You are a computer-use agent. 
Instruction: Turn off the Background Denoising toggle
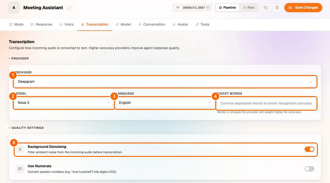(x=309, y=149)
